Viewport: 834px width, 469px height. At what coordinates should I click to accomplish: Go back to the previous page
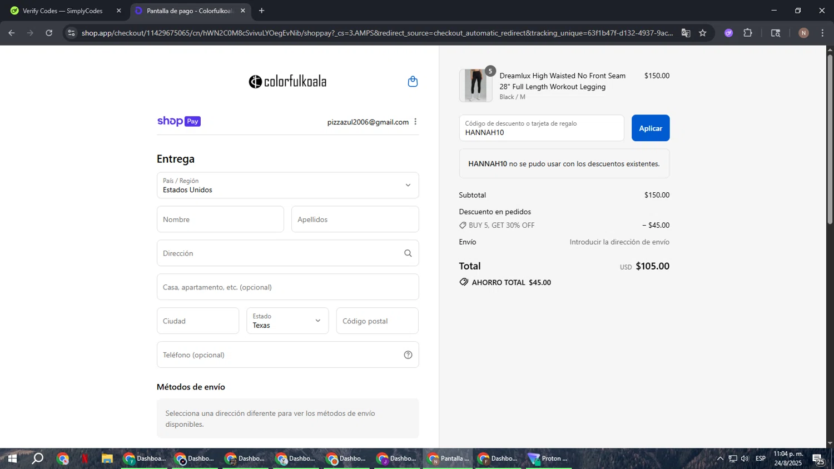click(12, 33)
